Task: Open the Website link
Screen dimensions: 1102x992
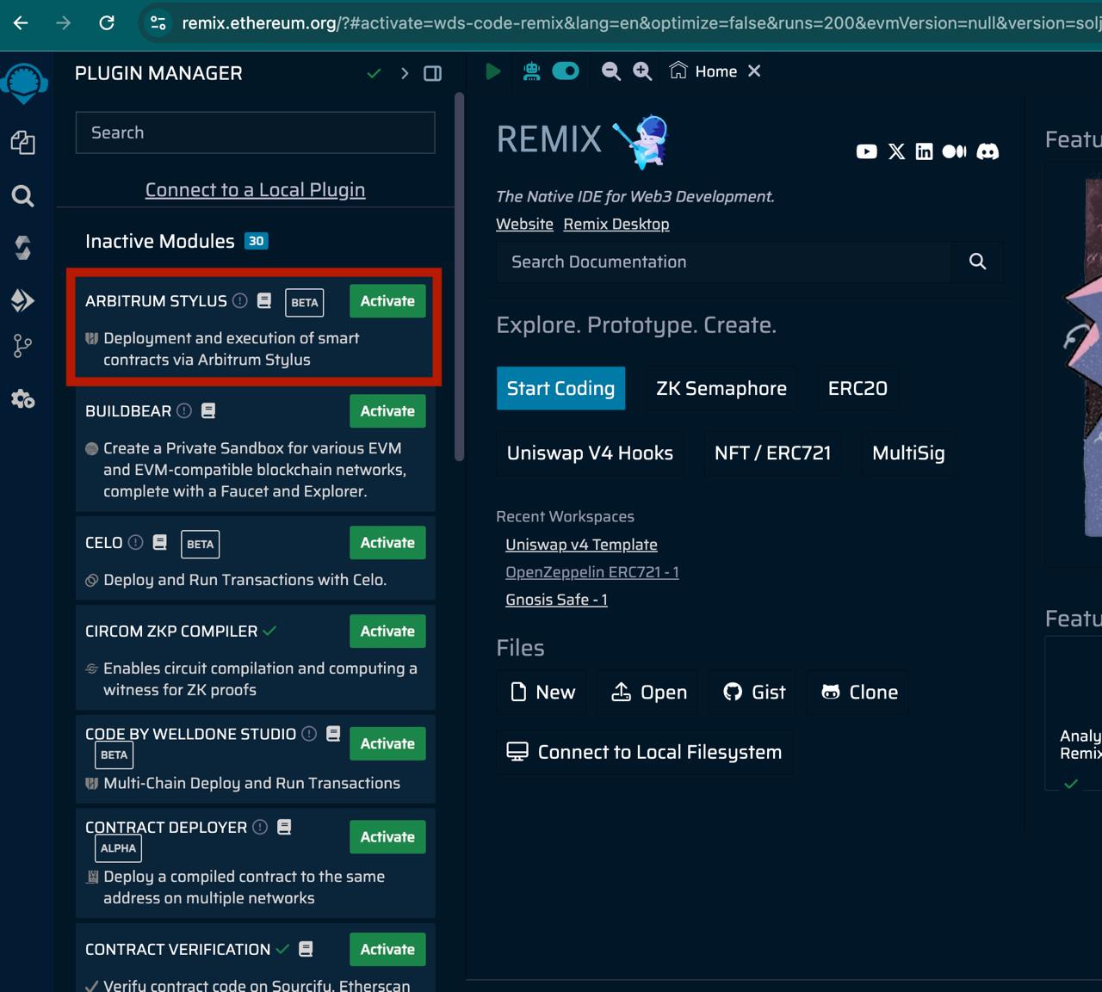Action: [524, 224]
